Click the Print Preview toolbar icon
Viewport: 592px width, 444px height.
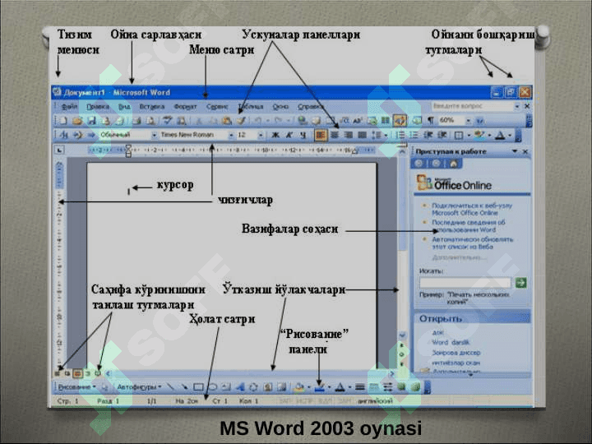[x=150, y=121]
